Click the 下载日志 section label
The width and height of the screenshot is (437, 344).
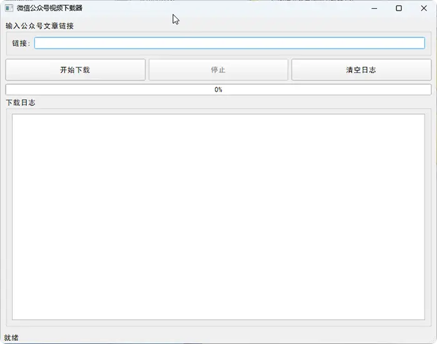pyautogui.click(x=21, y=103)
